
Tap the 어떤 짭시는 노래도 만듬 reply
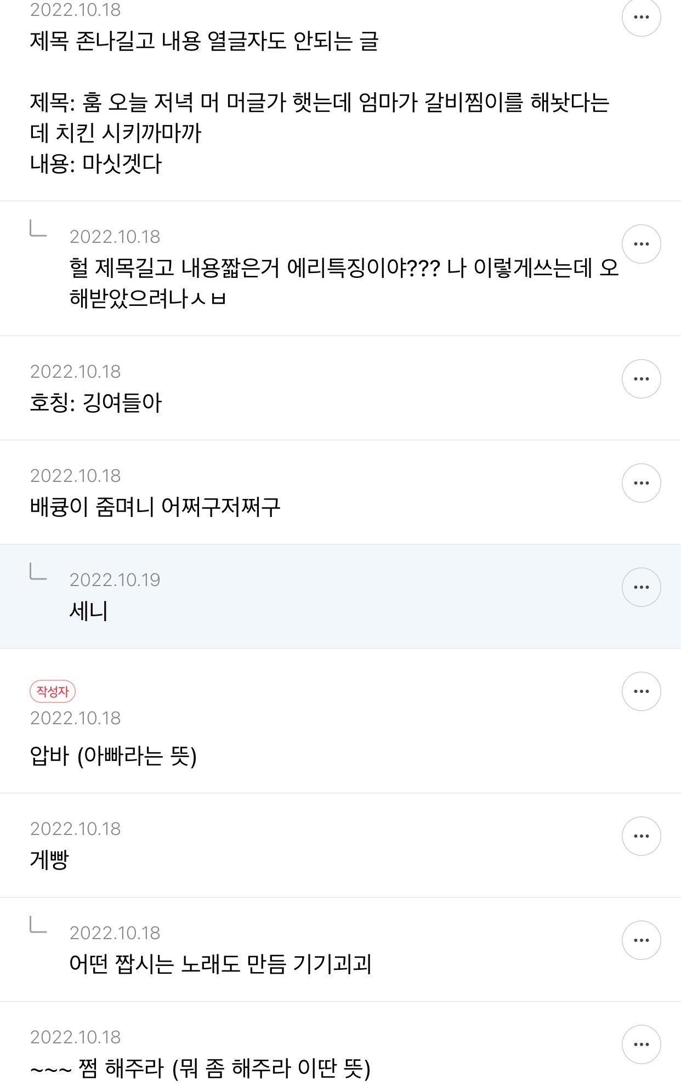pos(220,964)
